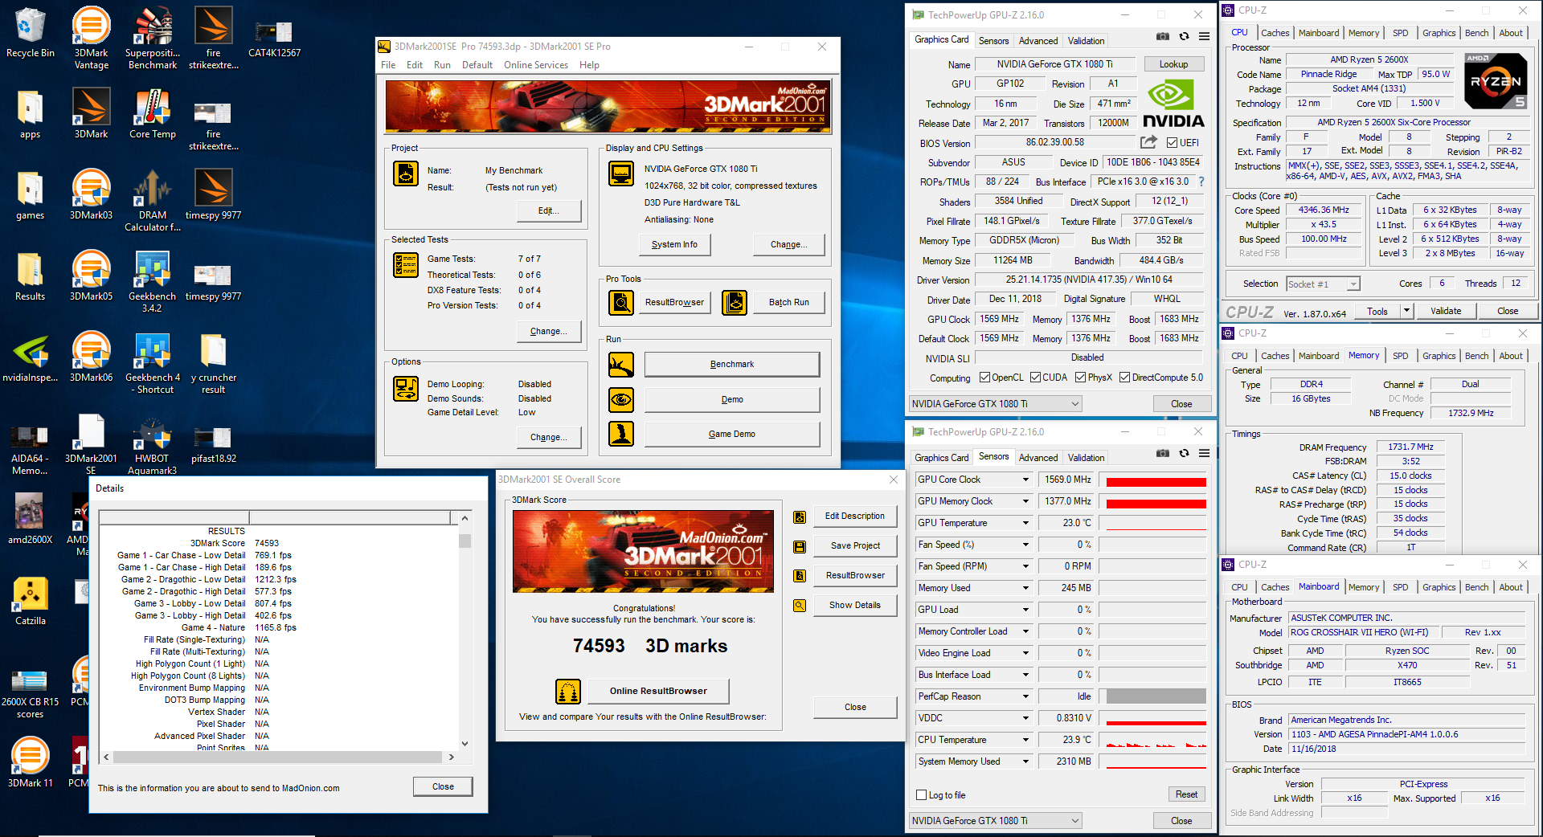Toggle DirectCompute 5.0 checkbox
The height and width of the screenshot is (837, 1543).
[x=1125, y=378]
